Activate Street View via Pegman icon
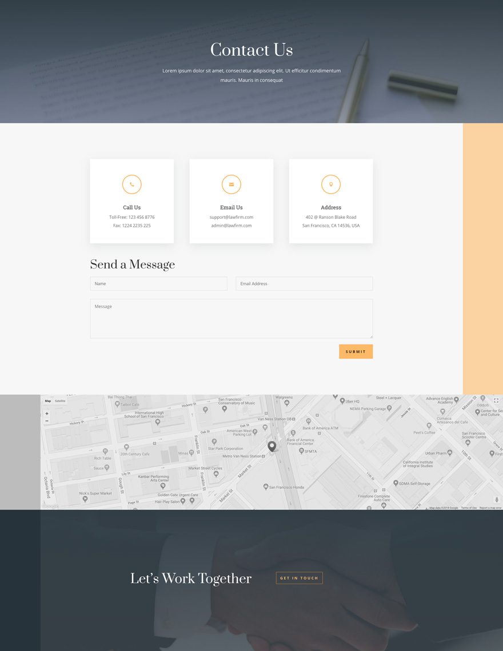 coord(497,499)
